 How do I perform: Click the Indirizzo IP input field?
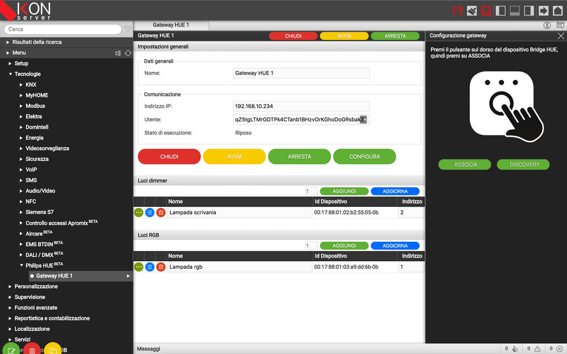pos(301,106)
